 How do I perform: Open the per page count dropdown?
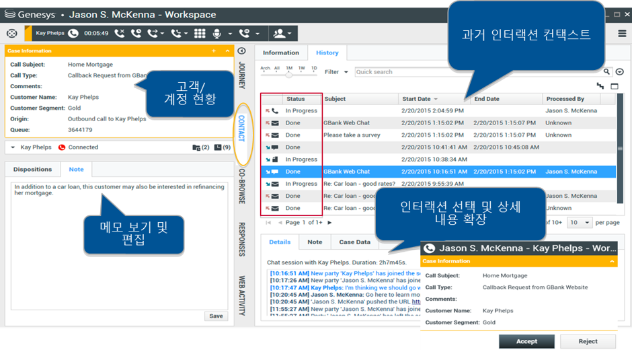click(x=580, y=222)
